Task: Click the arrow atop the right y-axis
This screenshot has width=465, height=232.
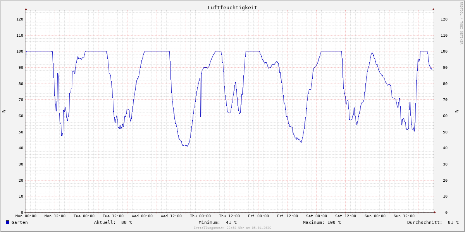Action: click(433, 9)
